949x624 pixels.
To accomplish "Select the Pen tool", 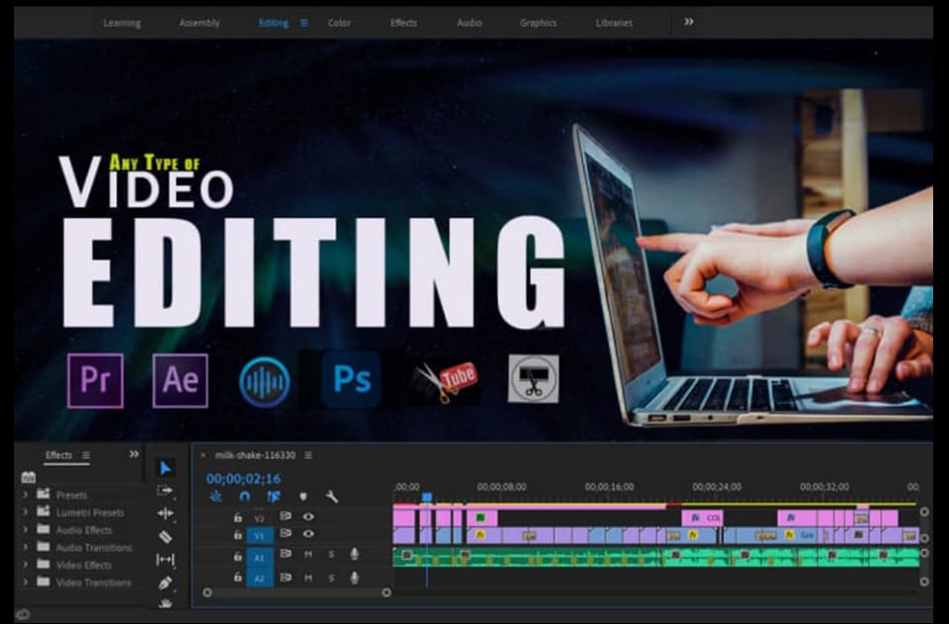I will 166,583.
